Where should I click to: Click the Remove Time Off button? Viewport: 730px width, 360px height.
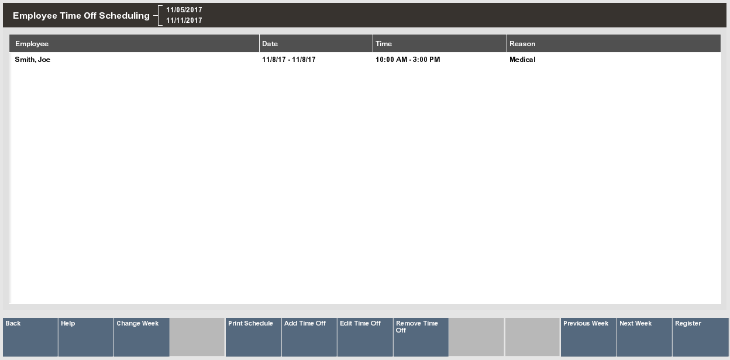click(421, 337)
